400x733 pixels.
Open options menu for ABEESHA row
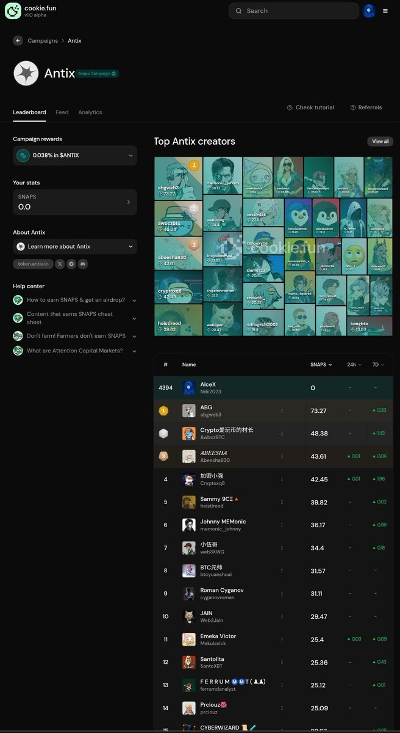[x=282, y=456]
